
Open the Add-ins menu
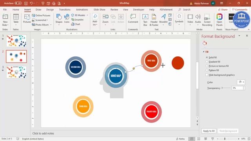[x=95, y=20]
